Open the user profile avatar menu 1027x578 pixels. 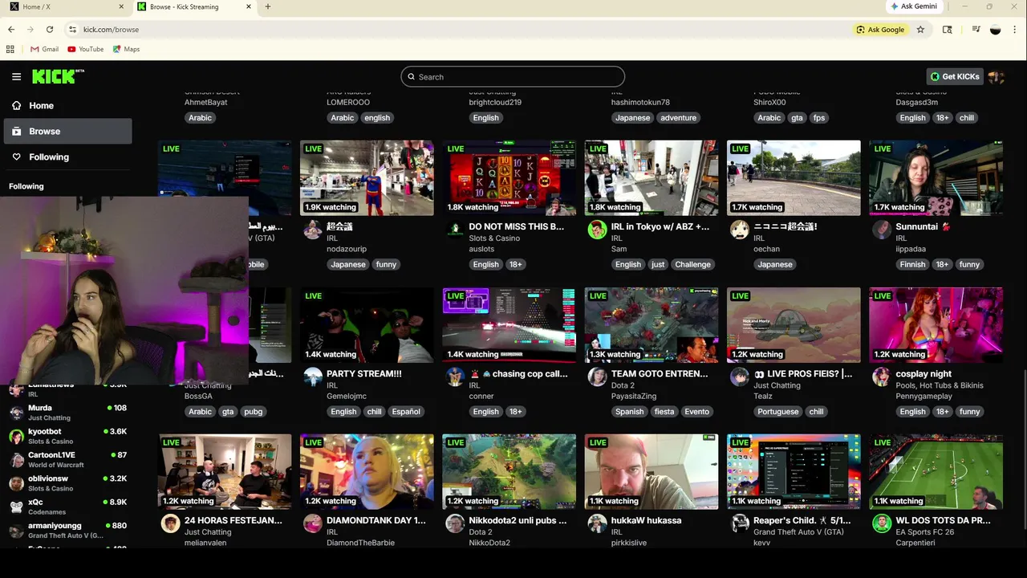coord(996,76)
